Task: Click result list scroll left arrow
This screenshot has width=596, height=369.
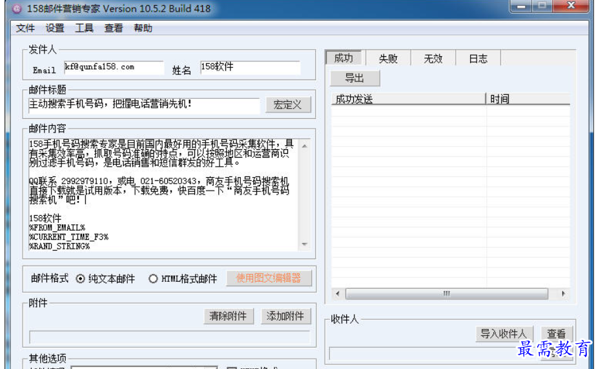Action: point(338,293)
